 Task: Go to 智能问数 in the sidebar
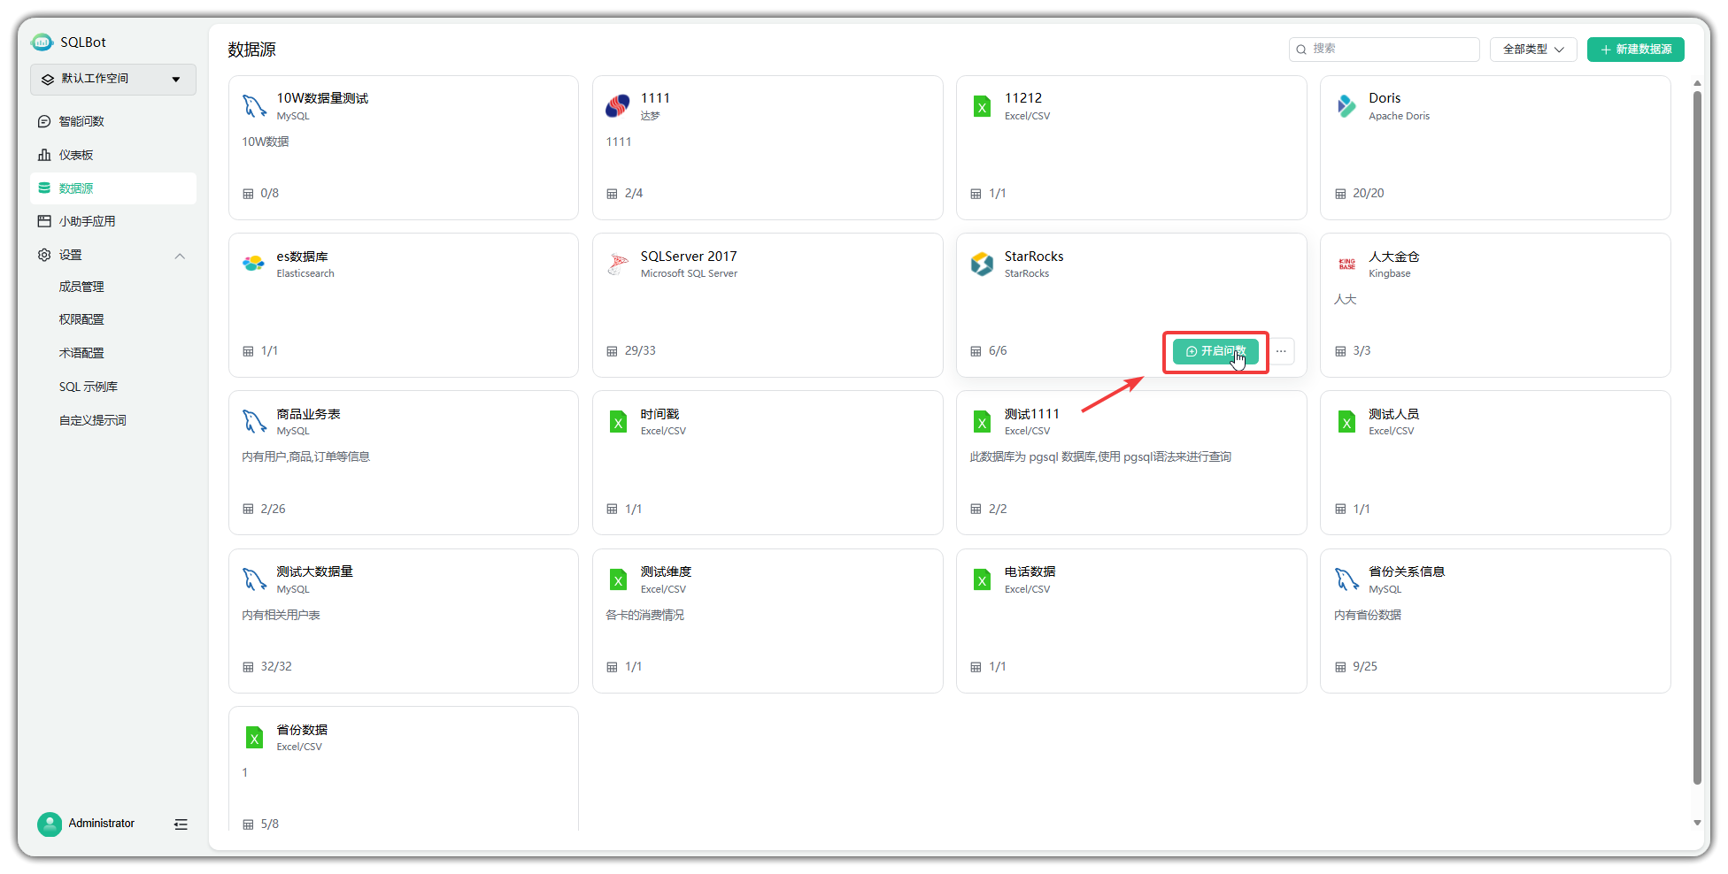[81, 121]
